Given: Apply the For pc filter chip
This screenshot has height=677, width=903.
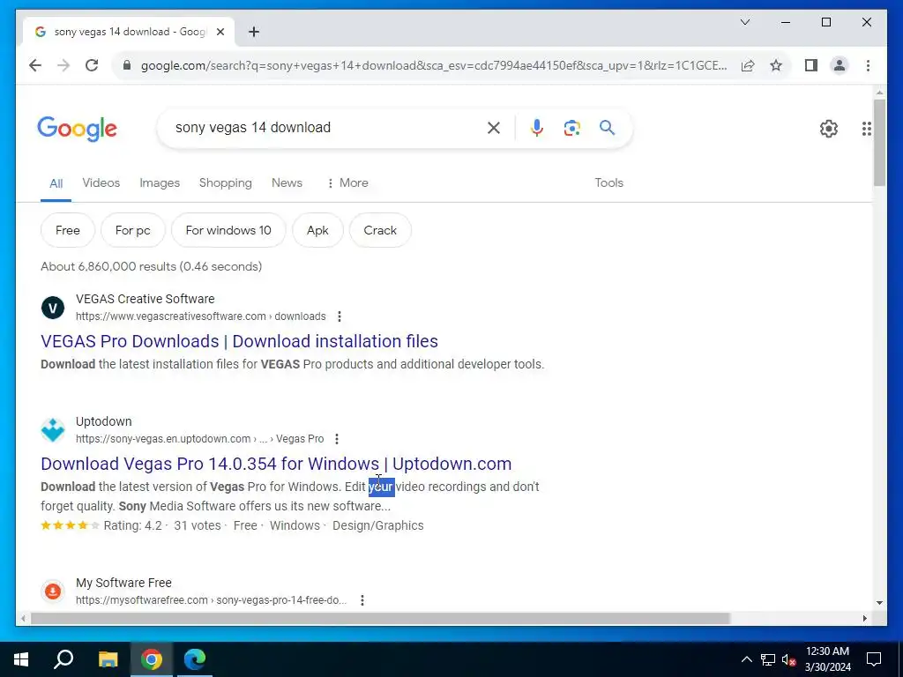Looking at the screenshot, I should [x=132, y=230].
